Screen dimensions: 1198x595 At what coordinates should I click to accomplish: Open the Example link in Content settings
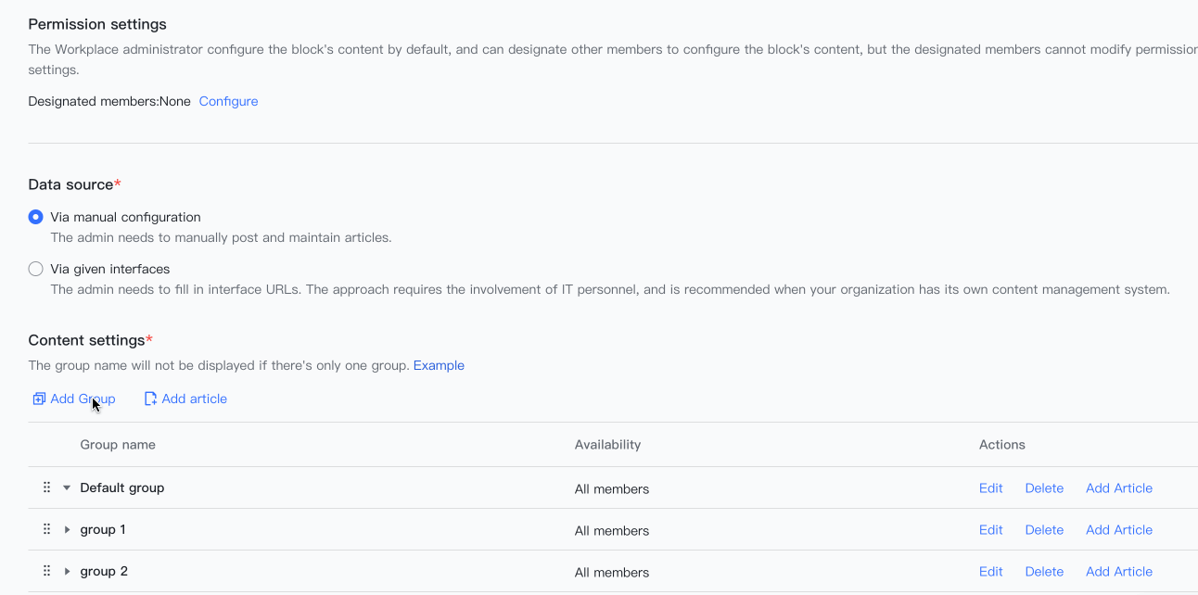pyautogui.click(x=439, y=364)
